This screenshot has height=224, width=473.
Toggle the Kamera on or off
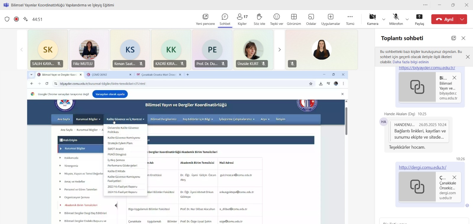tap(372, 19)
